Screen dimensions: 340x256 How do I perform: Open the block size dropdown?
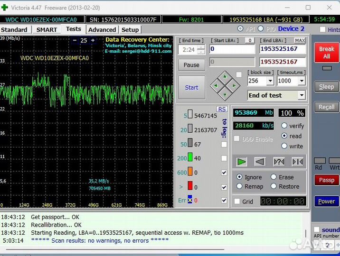point(270,81)
